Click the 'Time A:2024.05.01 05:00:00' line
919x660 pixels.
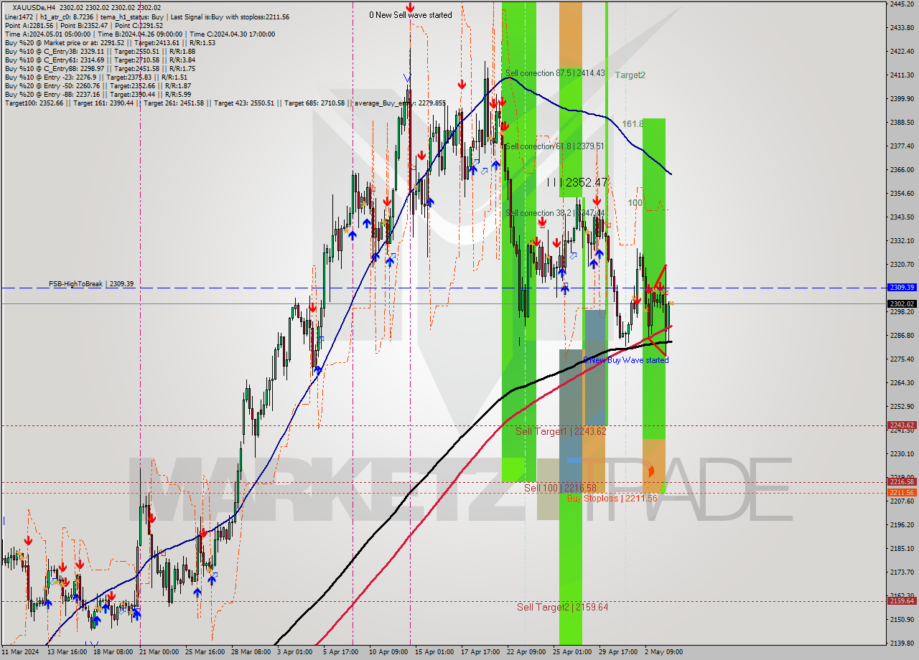point(139,34)
